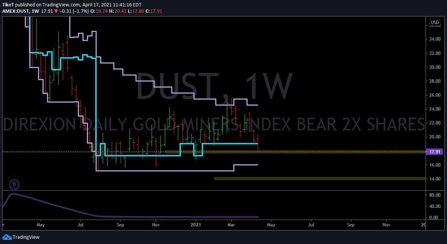Viewport: 447px width, 244px height.
Task: Click the red down-triangle change indicator
Action: (56, 11)
